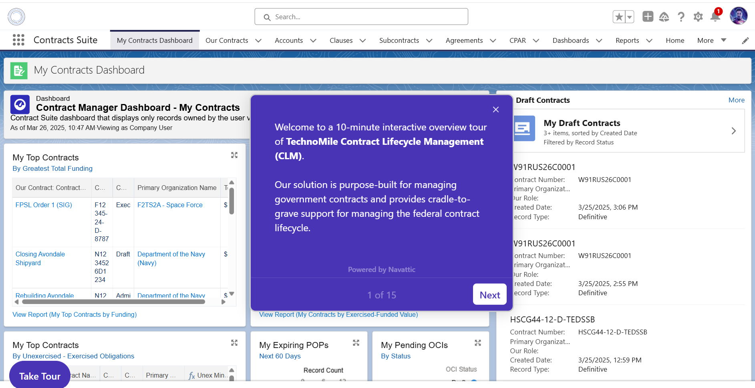Open the HSCG44-12-D-TEDSSB draft contract
This screenshot has height=388, width=755.
(552, 320)
